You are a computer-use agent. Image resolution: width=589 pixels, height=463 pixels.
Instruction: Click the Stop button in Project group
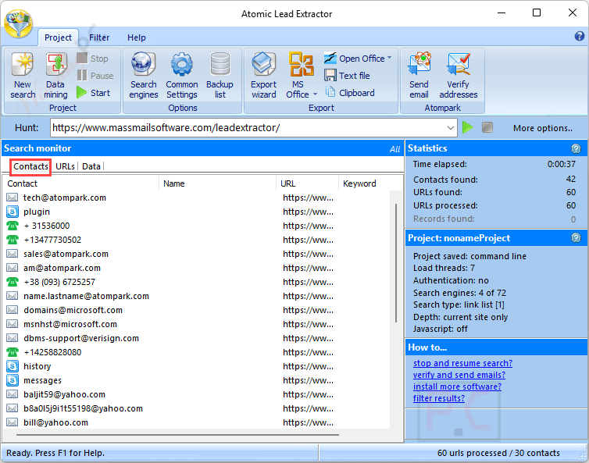pyautogui.click(x=92, y=59)
